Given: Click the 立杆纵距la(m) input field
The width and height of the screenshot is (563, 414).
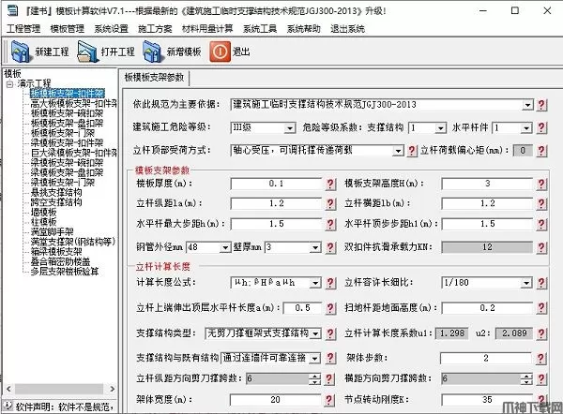Looking at the screenshot, I should (277, 204).
